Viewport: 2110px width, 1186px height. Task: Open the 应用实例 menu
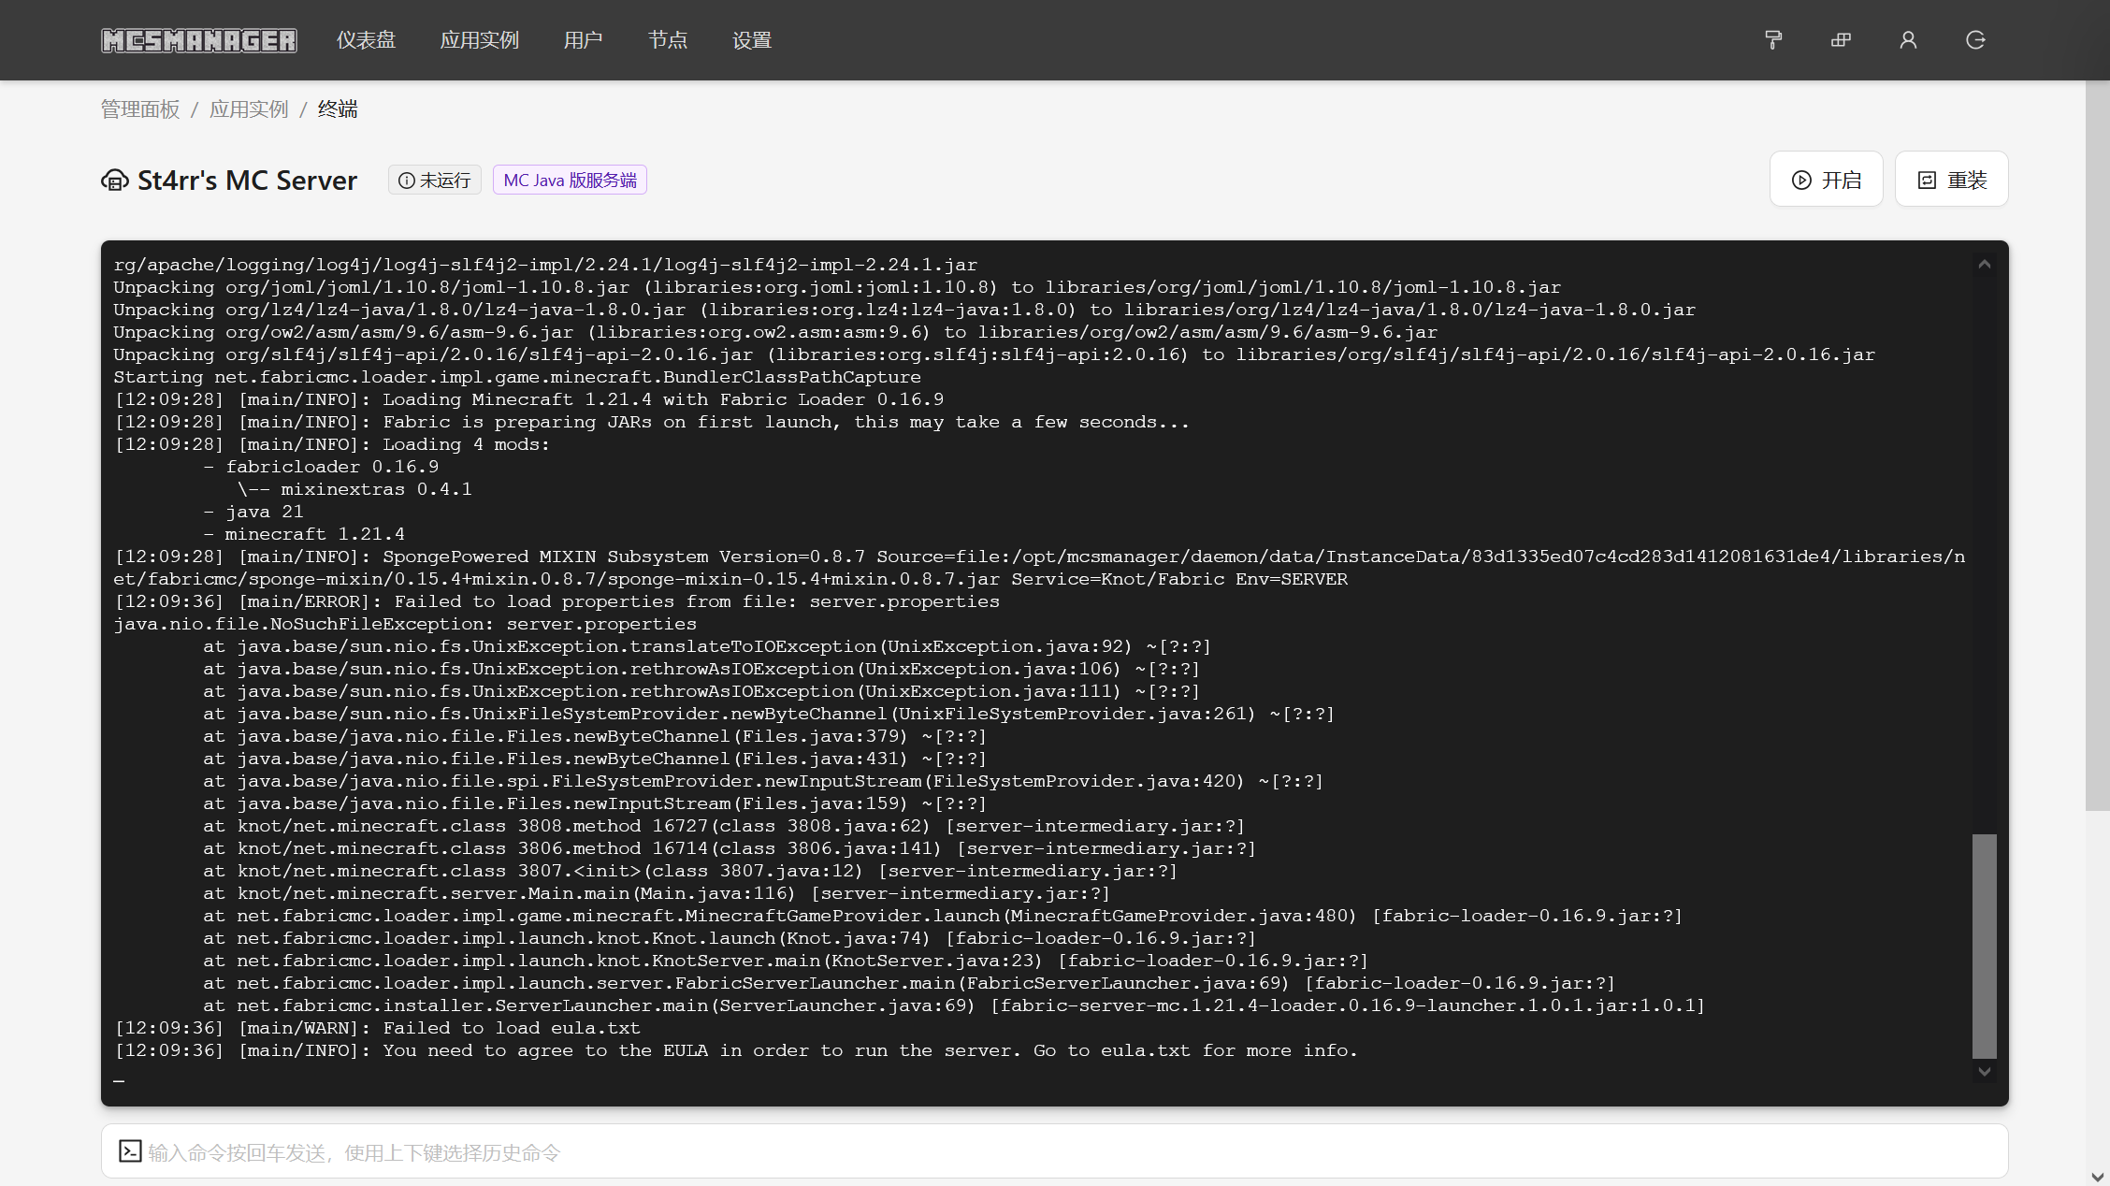tap(480, 40)
